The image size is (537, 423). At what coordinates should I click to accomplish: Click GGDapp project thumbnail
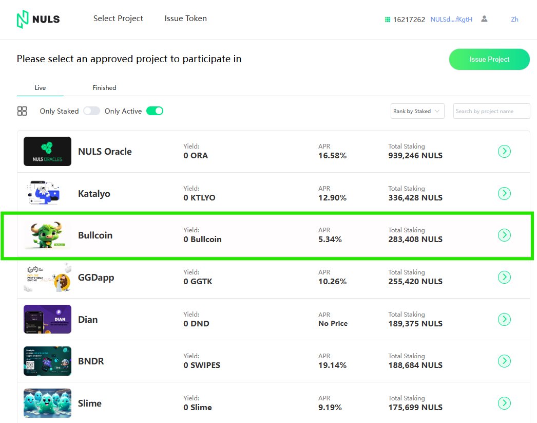(47, 277)
